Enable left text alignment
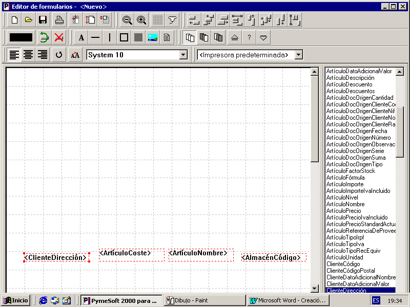The image size is (410, 307). 14,55
